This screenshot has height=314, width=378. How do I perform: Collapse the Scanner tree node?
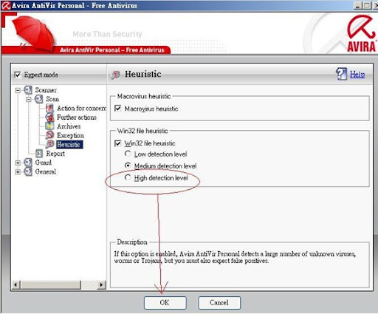(x=18, y=90)
